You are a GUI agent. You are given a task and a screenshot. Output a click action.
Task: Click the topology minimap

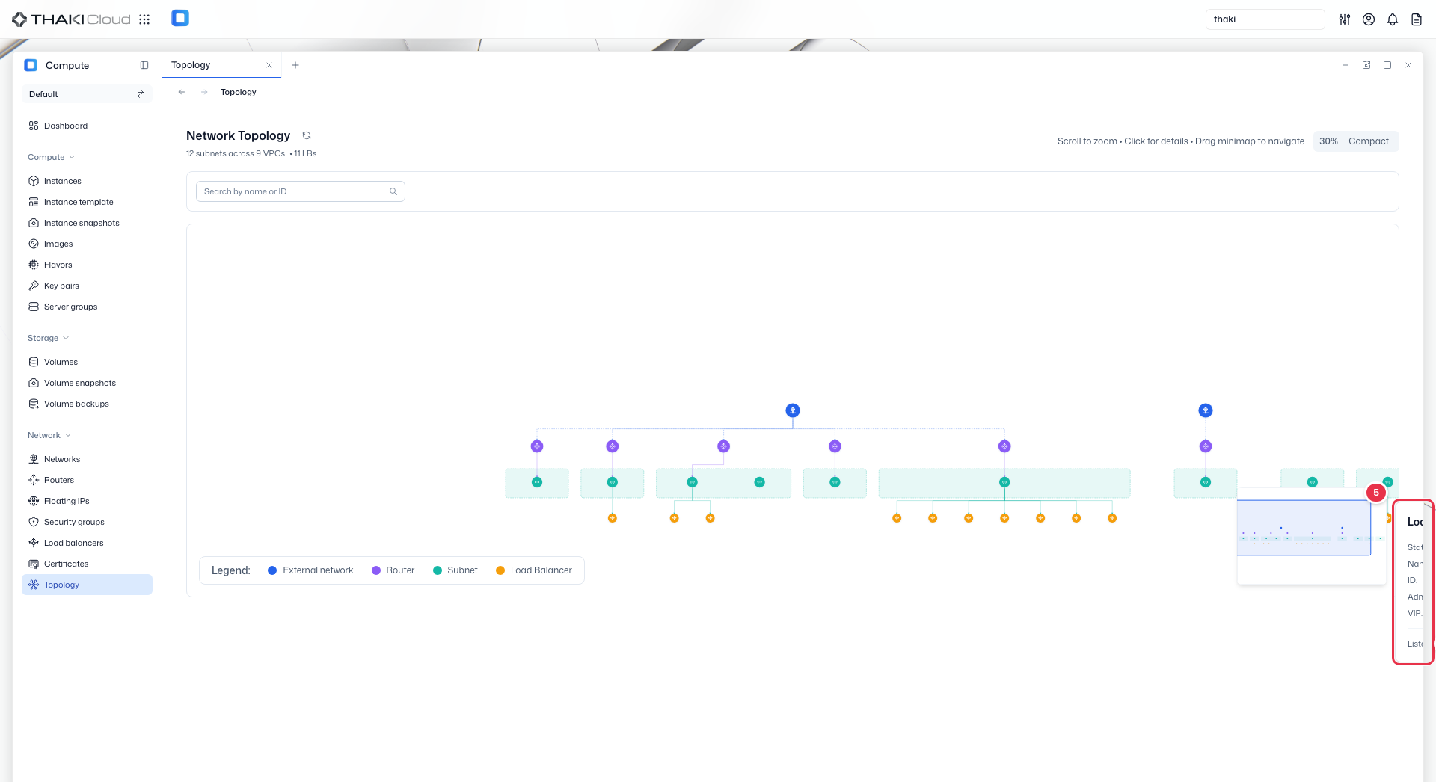[x=1311, y=536]
